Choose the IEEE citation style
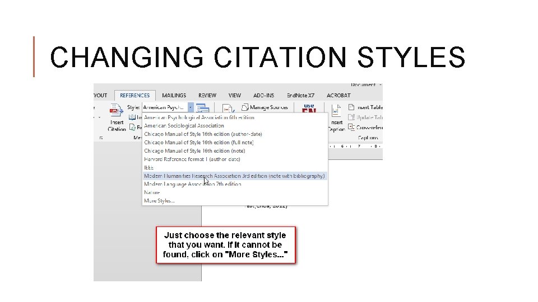538x302 pixels. (235, 167)
